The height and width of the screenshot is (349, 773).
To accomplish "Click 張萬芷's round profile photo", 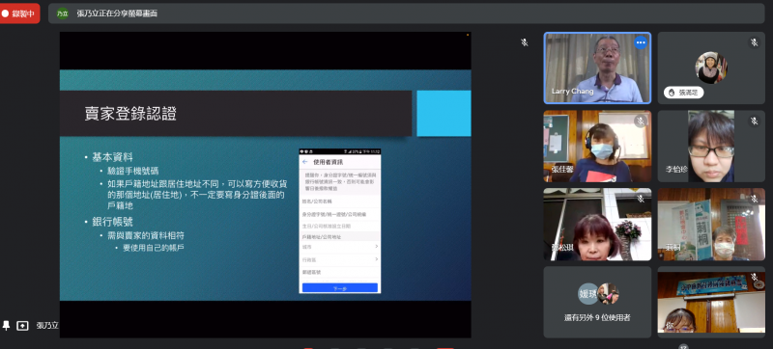I will (711, 67).
